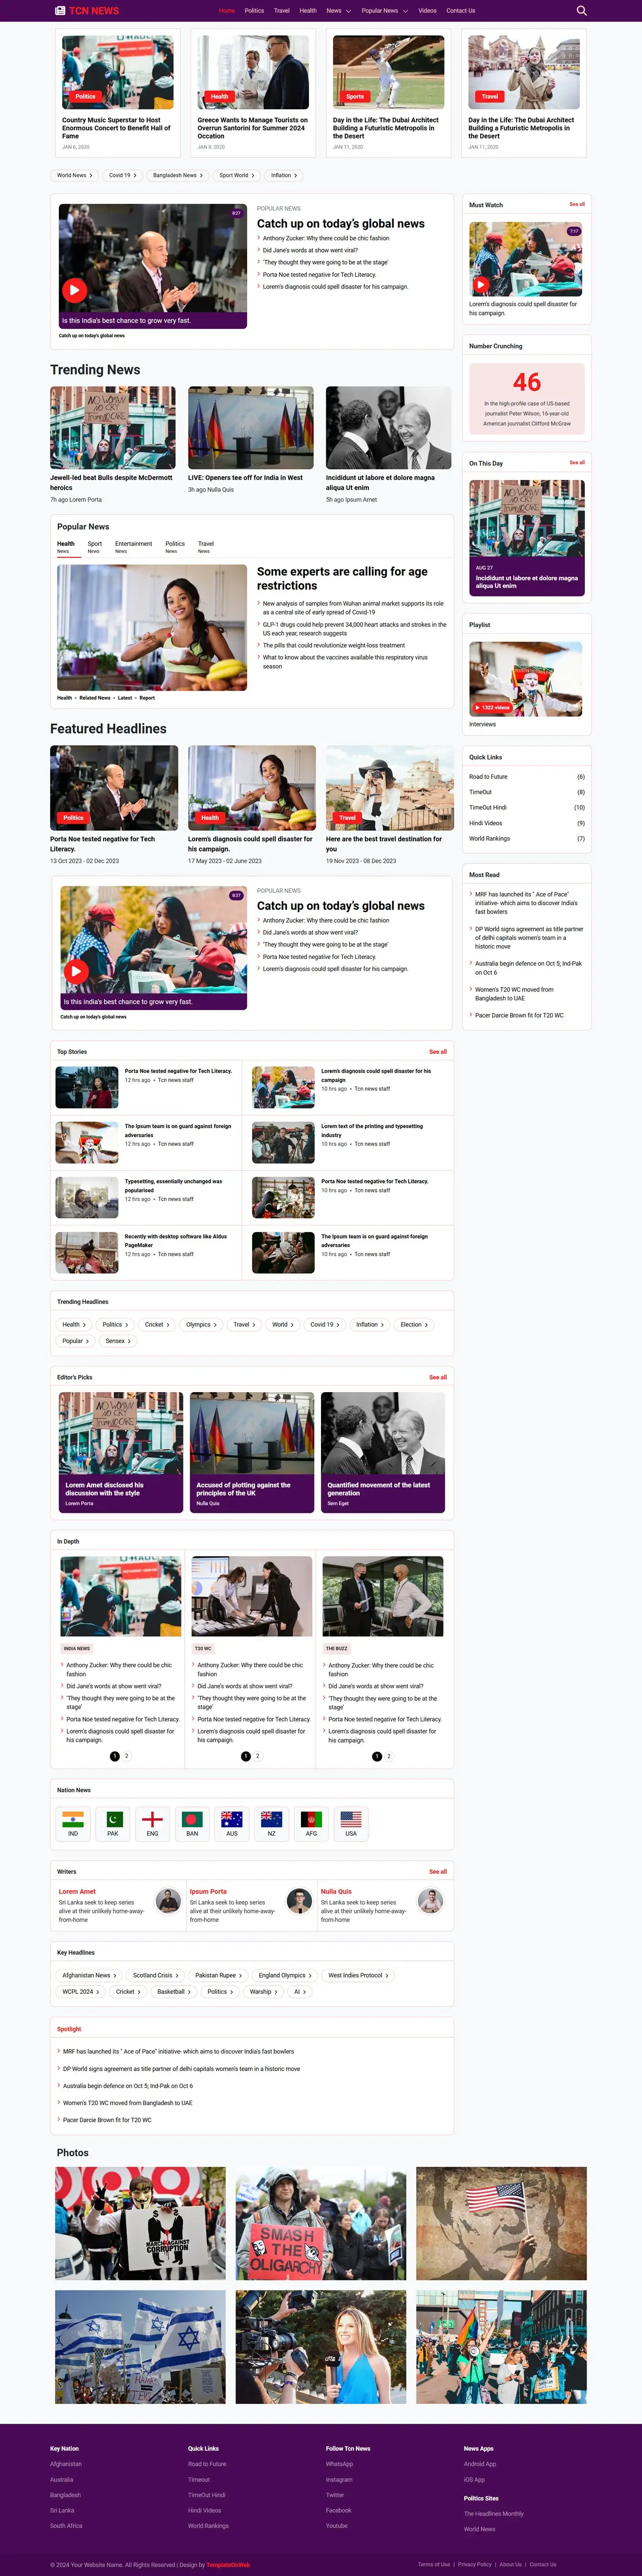Select the IND flag tile
The height and width of the screenshot is (2576, 642).
click(x=72, y=1823)
